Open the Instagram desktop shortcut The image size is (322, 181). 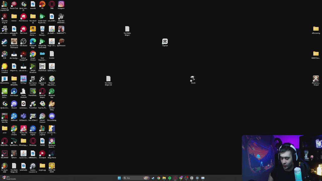coord(61,5)
